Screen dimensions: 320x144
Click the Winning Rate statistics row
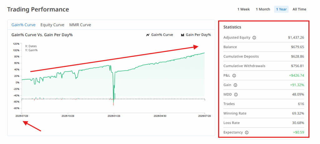(x=264, y=113)
